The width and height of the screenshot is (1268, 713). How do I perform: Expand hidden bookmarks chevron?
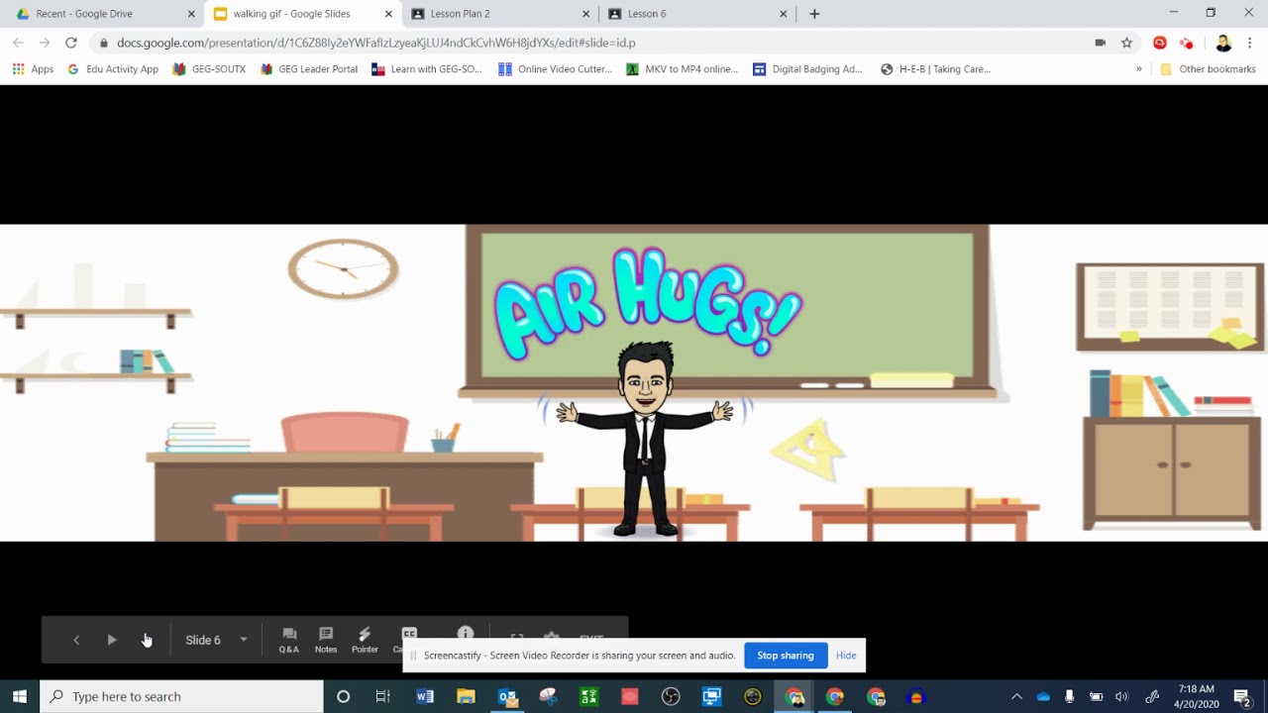click(x=1138, y=69)
